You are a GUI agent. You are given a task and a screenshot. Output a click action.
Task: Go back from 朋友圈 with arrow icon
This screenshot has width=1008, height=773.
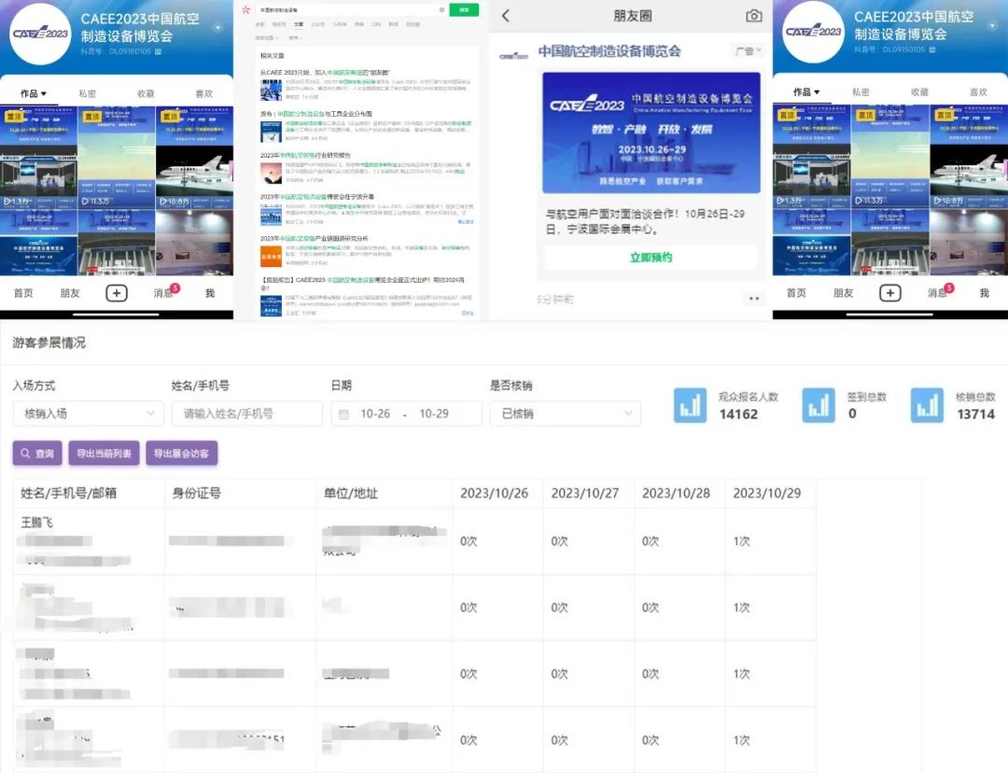point(505,16)
